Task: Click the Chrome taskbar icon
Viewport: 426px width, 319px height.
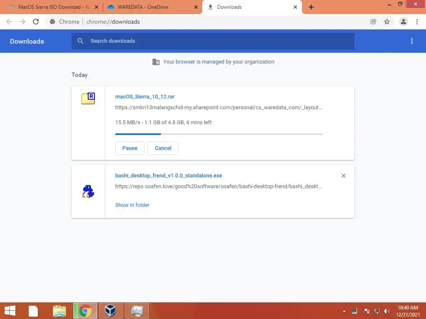Action: tap(85, 311)
